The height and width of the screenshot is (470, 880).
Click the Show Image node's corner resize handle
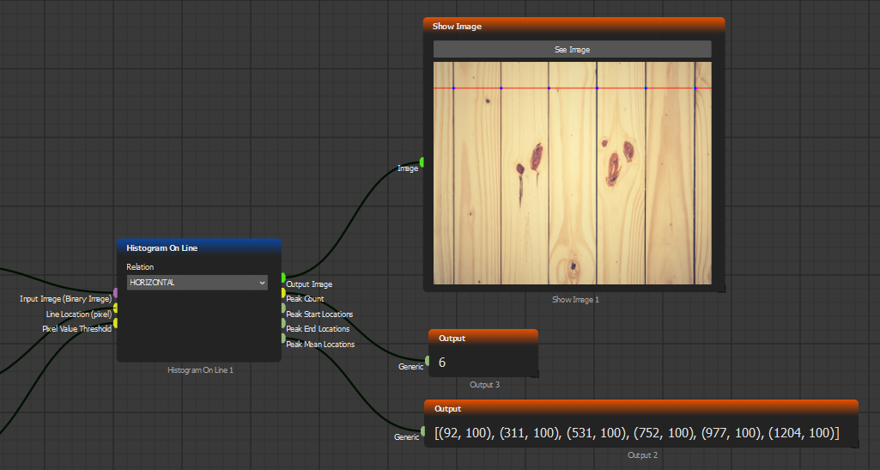point(721,289)
